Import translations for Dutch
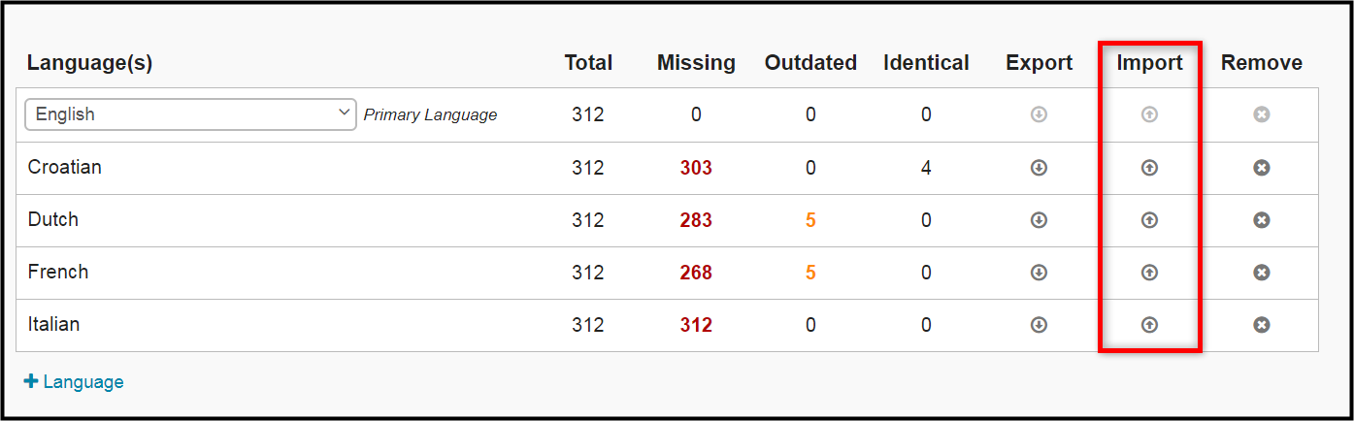The width and height of the screenshot is (1354, 421). tap(1149, 220)
